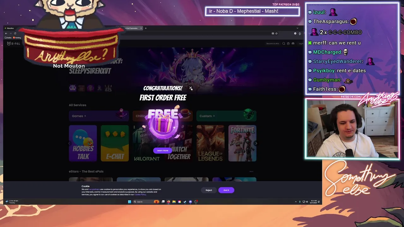Advance the services carousel with right arrow
This screenshot has width=404, height=227.
(256, 143)
